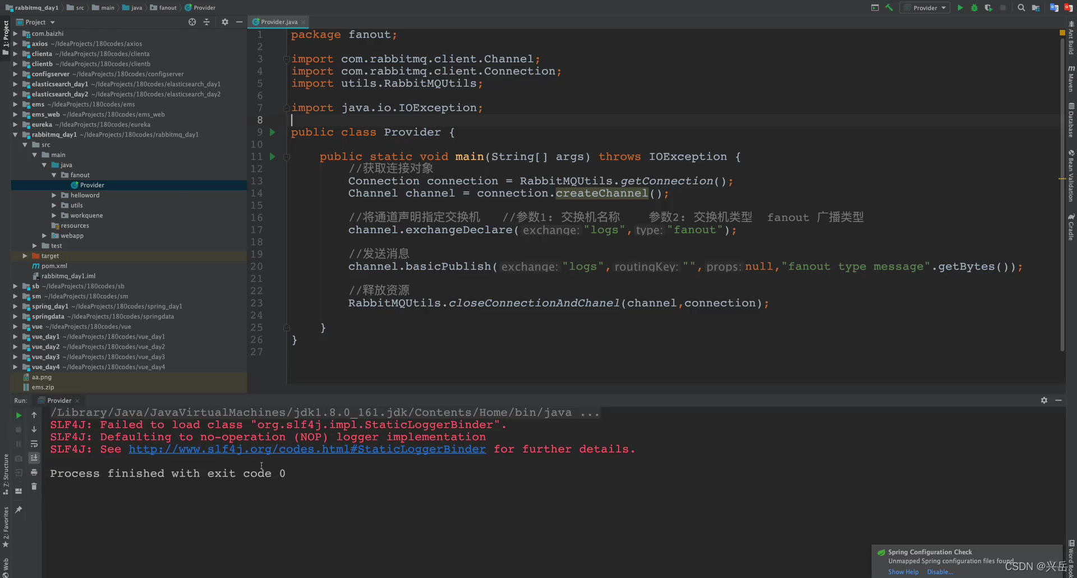The image size is (1077, 578).
Task: Print the console output
Action: coord(34,473)
